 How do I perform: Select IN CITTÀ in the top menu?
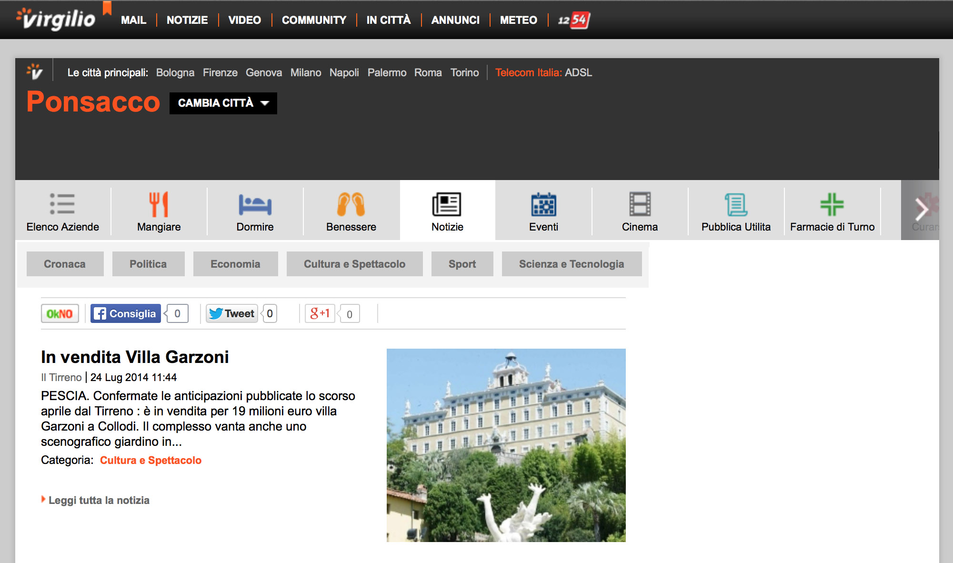389,20
